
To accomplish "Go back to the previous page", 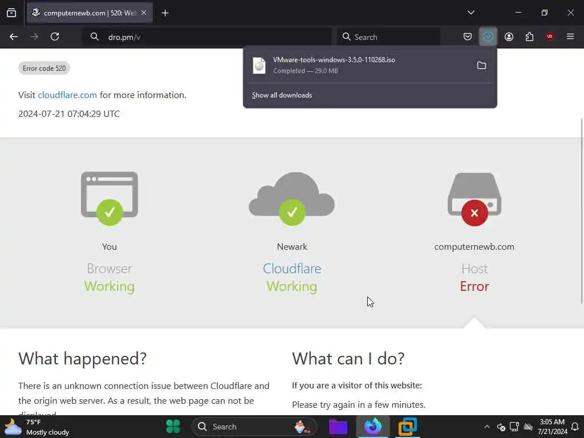I will click(x=14, y=36).
